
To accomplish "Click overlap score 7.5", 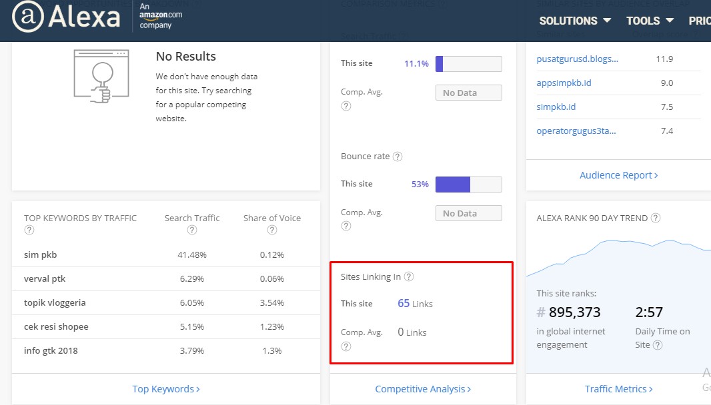I will pos(667,107).
